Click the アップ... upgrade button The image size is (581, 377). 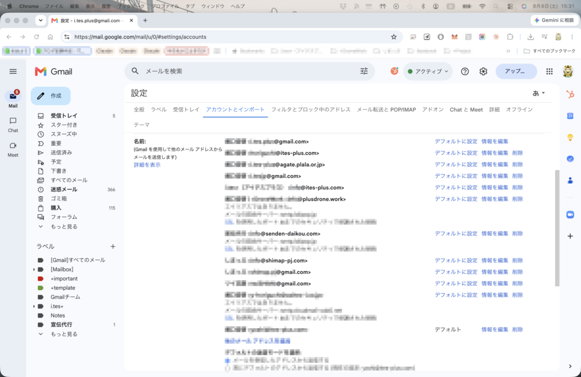516,71
